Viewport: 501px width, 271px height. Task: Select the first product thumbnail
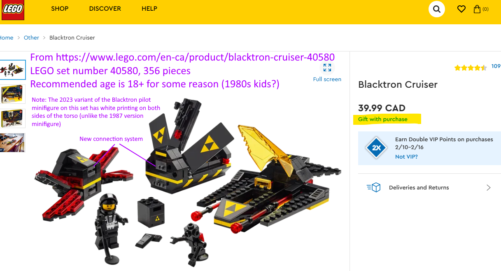click(x=12, y=70)
